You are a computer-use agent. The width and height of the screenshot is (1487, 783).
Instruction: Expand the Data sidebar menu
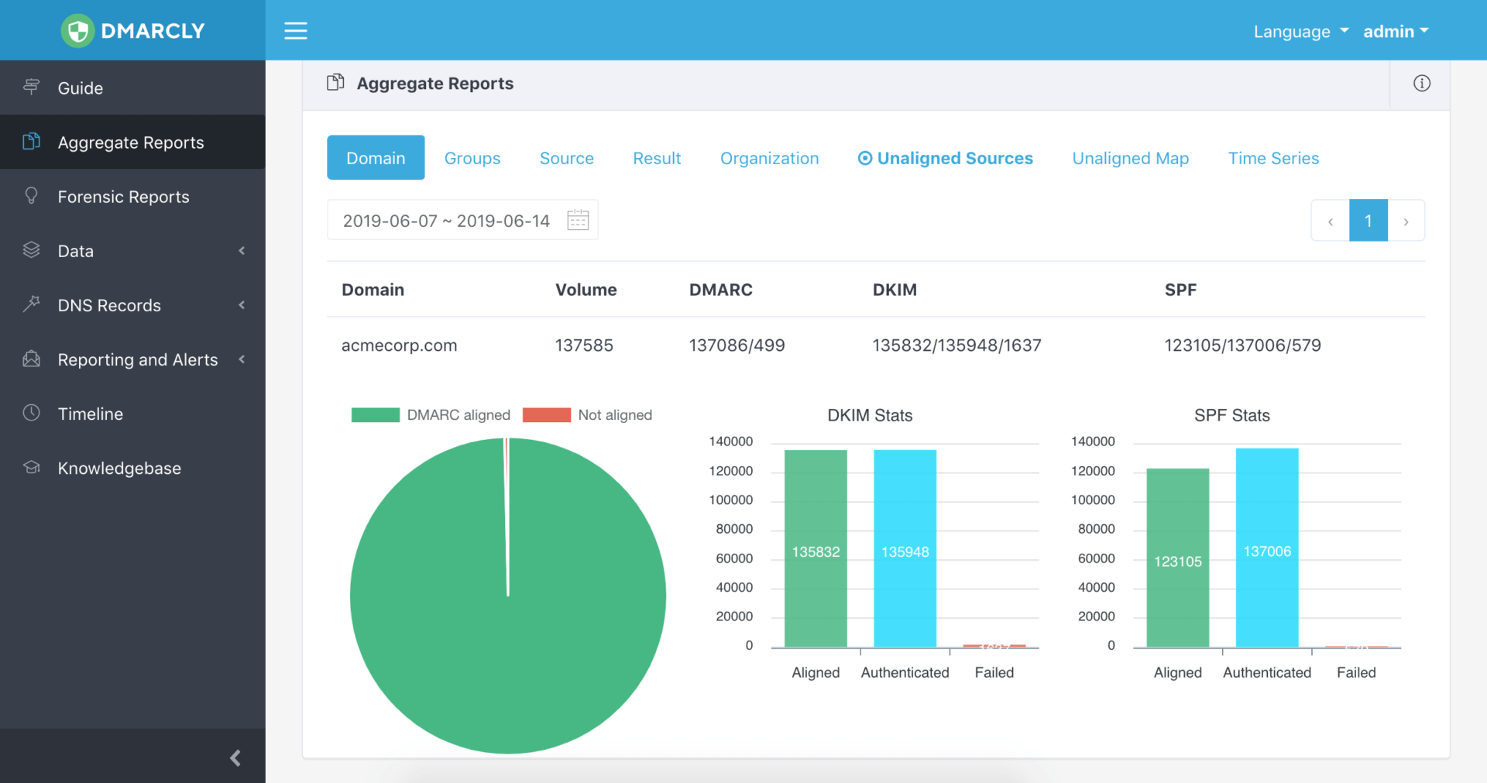132,251
